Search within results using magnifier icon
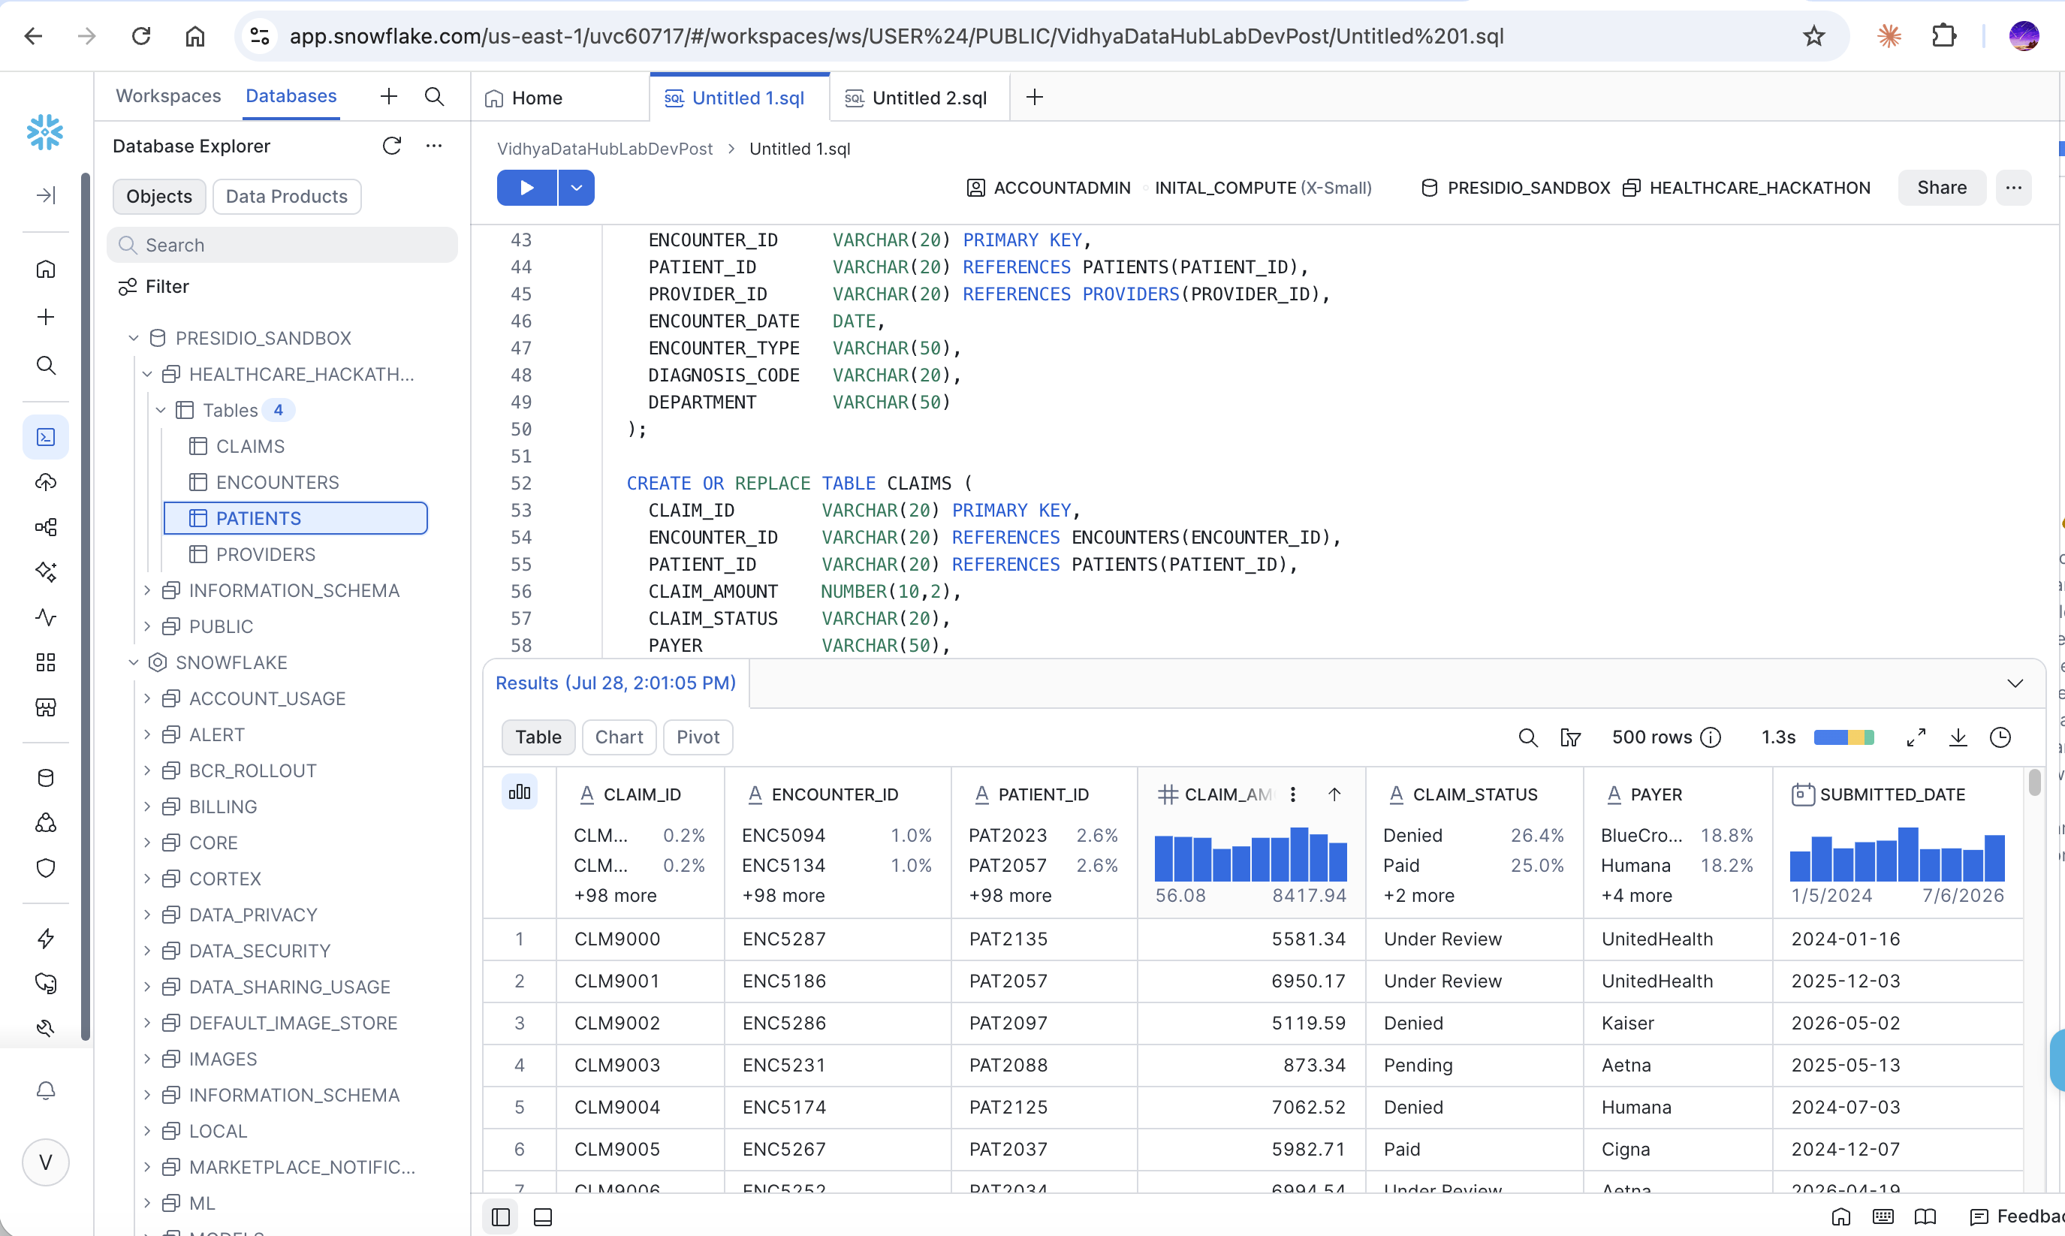The width and height of the screenshot is (2065, 1236). 1527,737
